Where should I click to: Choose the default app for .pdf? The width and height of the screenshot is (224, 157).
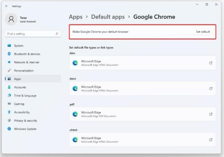[143, 114]
